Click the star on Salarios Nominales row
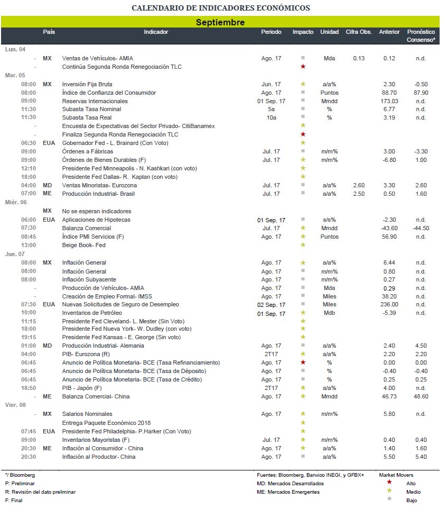The image size is (447, 508). [x=303, y=413]
